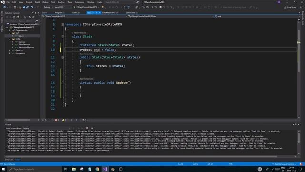305x172 pixels.
Task: Select Gui.cs in Solution Explorer
Action: pos(21,36)
